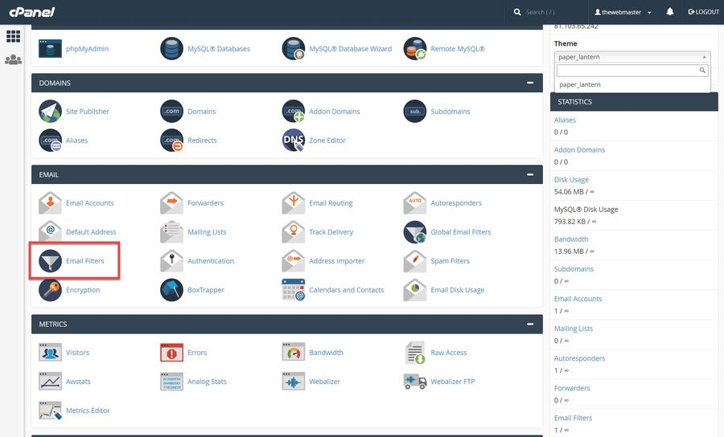Click the Forwarders envelope icon
The width and height of the screenshot is (724, 437).
171,202
